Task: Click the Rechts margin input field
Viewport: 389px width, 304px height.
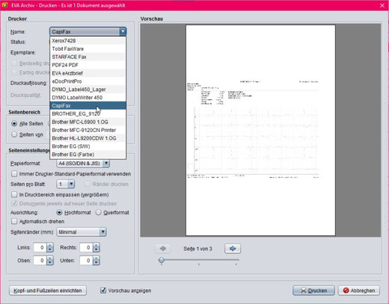Action: click(x=86, y=247)
